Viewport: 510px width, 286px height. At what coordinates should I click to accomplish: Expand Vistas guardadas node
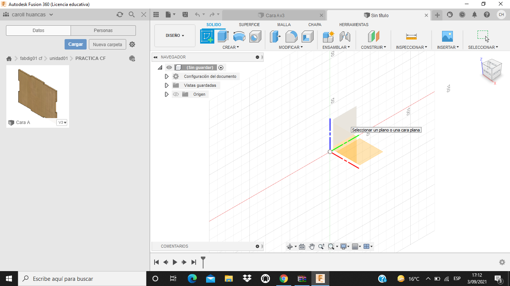(x=167, y=85)
